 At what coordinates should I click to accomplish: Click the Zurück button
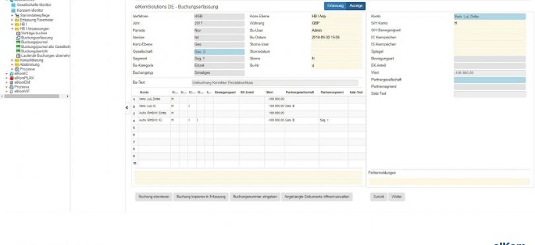coord(378,197)
